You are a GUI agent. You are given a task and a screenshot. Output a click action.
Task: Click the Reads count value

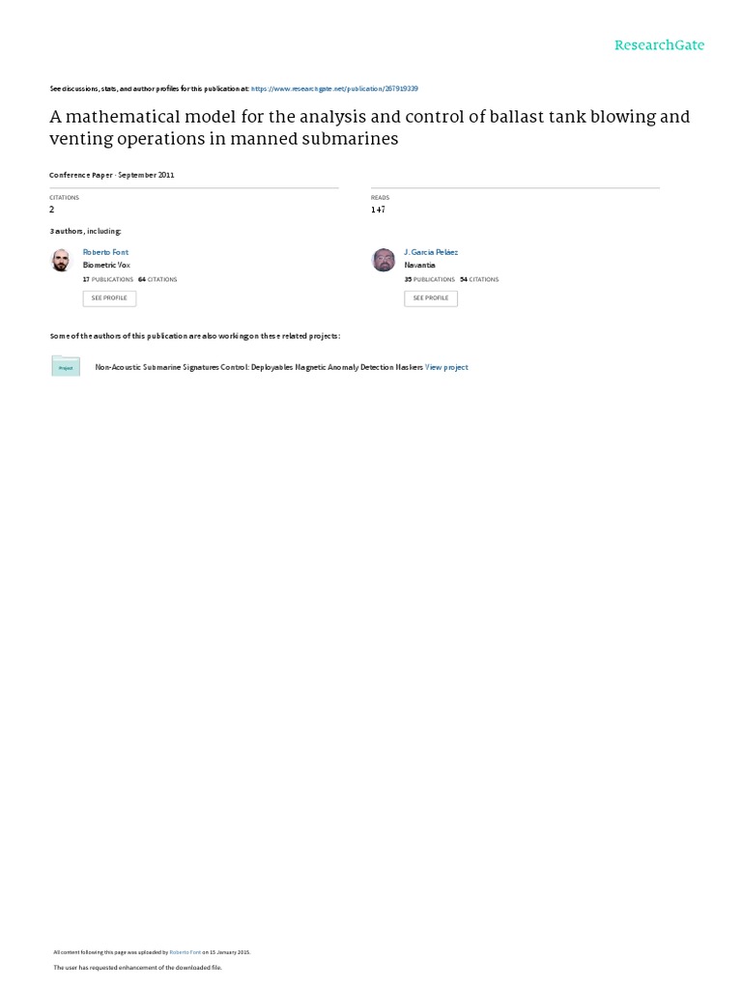(378, 210)
